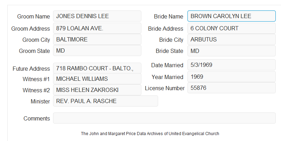The width and height of the screenshot is (281, 141).
Task: Click the Bride City field showing ARBUTUS
Action: pyautogui.click(x=231, y=39)
